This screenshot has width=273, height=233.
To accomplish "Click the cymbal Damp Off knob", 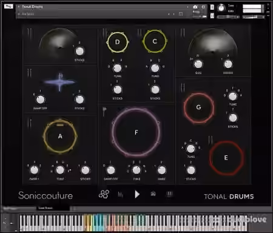I will pyautogui.click(x=40, y=100).
